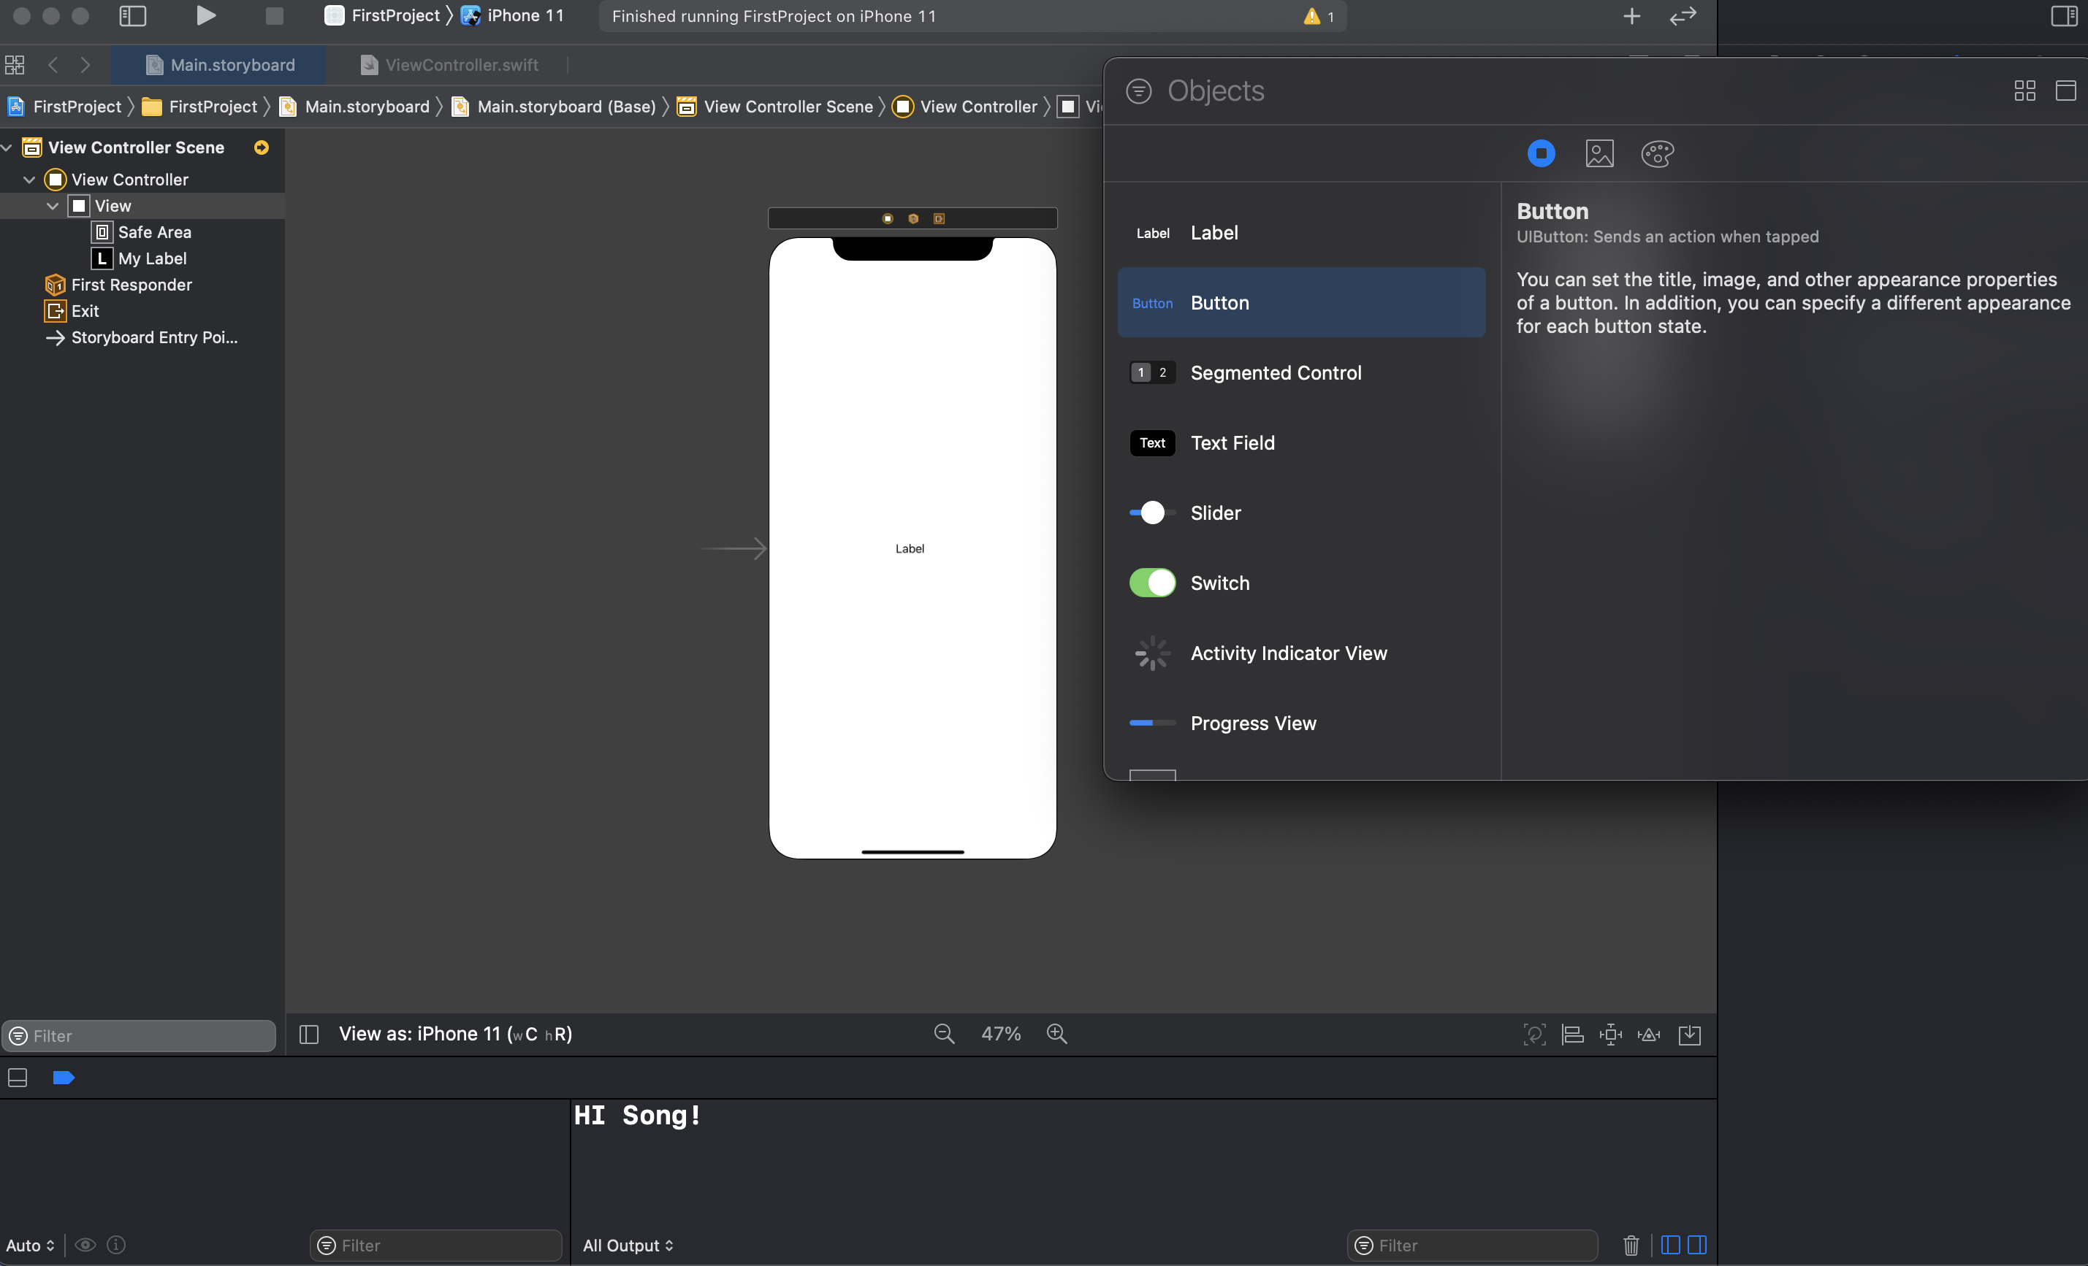Toggle the device bezels visibility eye icon
The image size is (2088, 1266).
85,1245
